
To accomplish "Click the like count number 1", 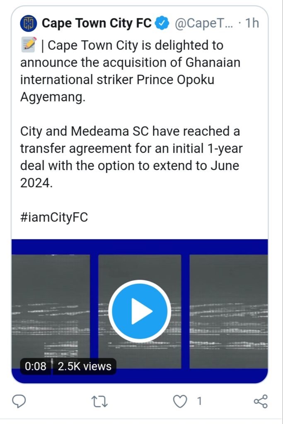I will point(199,401).
